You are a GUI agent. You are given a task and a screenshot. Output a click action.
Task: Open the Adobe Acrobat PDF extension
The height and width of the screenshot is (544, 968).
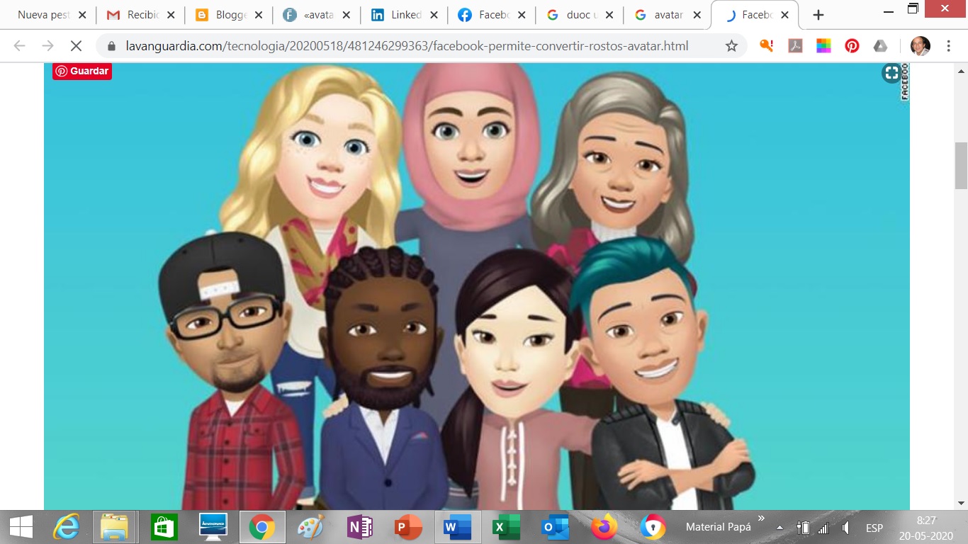[795, 46]
